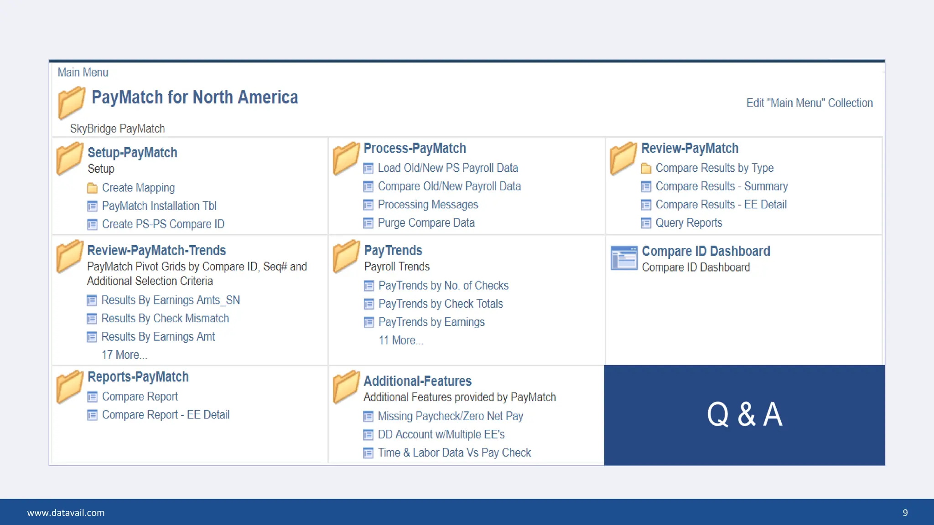Click the small Create Mapping folder icon
Viewport: 934px width, 525px height.
pyautogui.click(x=92, y=188)
